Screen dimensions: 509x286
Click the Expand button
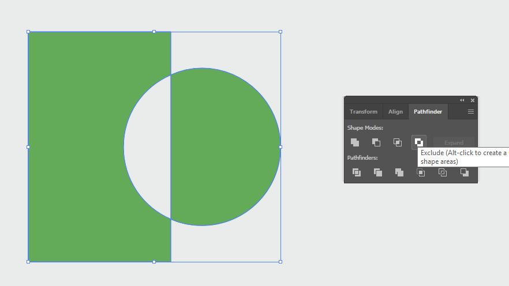pos(454,142)
